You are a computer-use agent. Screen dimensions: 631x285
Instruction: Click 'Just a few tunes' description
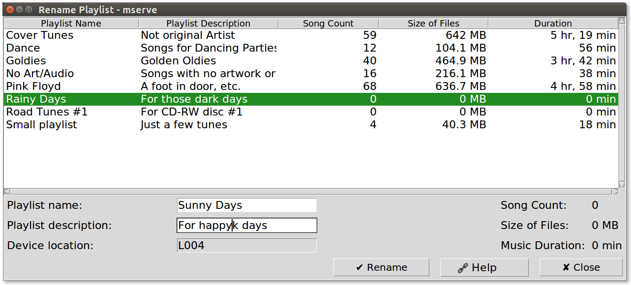184,125
